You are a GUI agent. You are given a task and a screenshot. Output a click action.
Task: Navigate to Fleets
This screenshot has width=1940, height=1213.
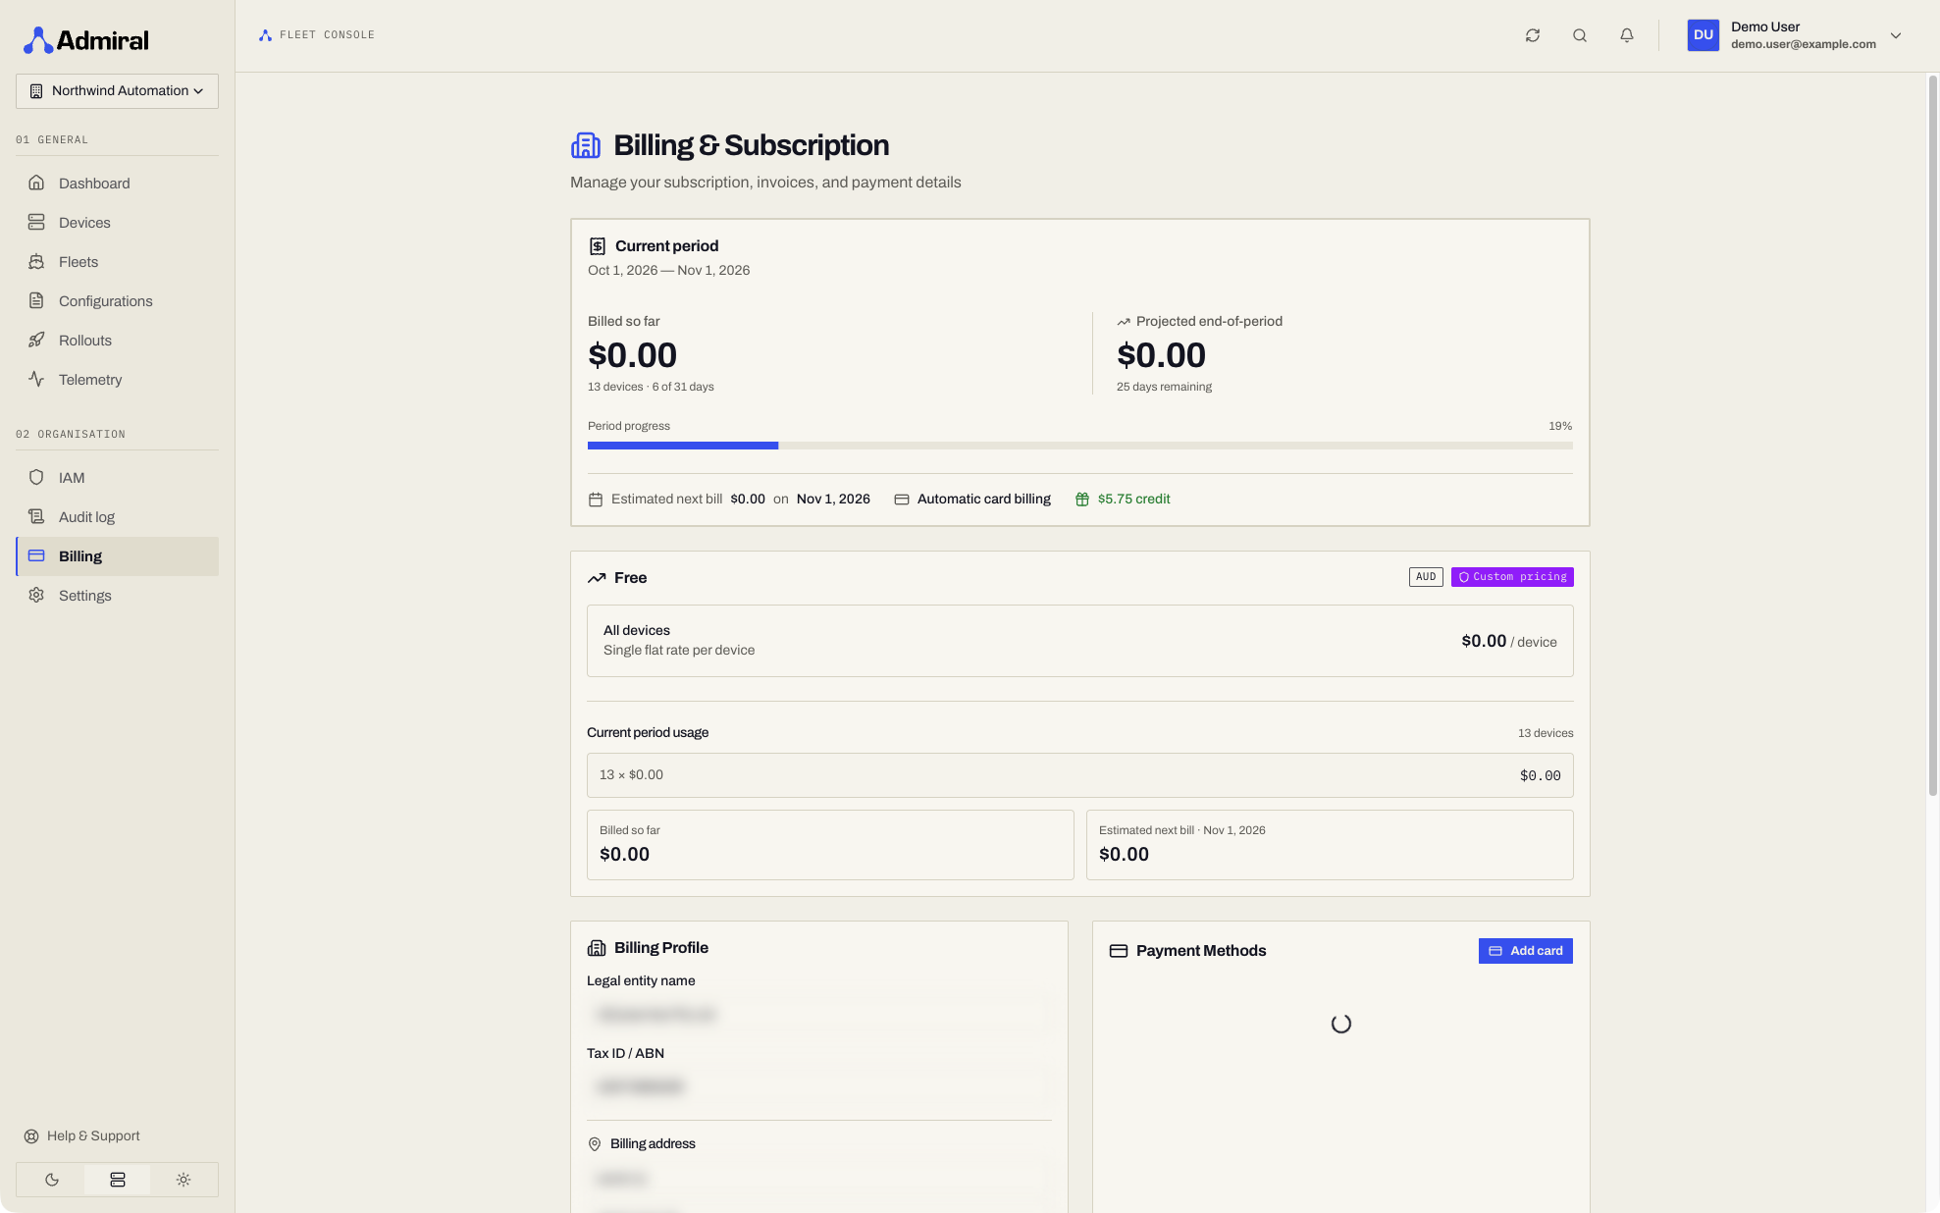tap(117, 262)
